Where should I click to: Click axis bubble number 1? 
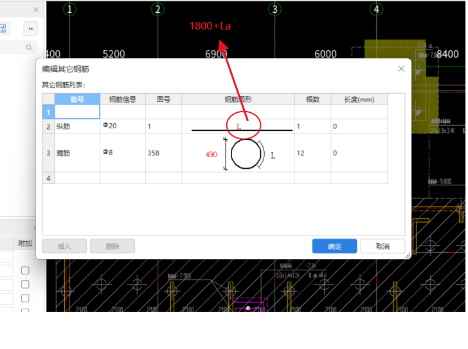pos(69,9)
